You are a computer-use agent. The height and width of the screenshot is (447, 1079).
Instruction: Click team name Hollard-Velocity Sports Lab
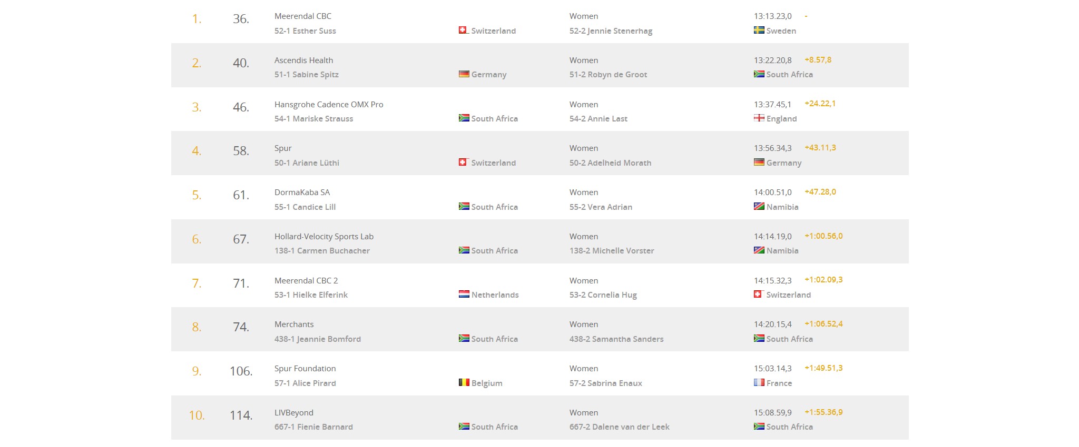coord(324,237)
